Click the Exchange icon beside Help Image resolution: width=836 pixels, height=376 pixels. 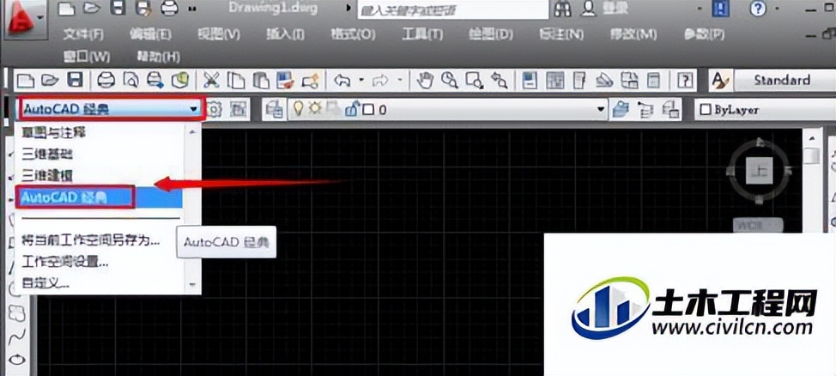click(721, 9)
